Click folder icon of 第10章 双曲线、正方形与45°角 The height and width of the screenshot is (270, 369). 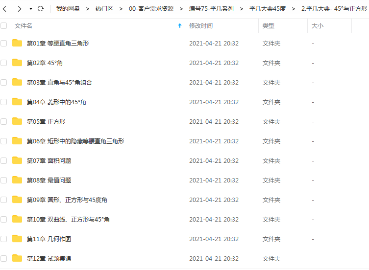[x=17, y=219]
